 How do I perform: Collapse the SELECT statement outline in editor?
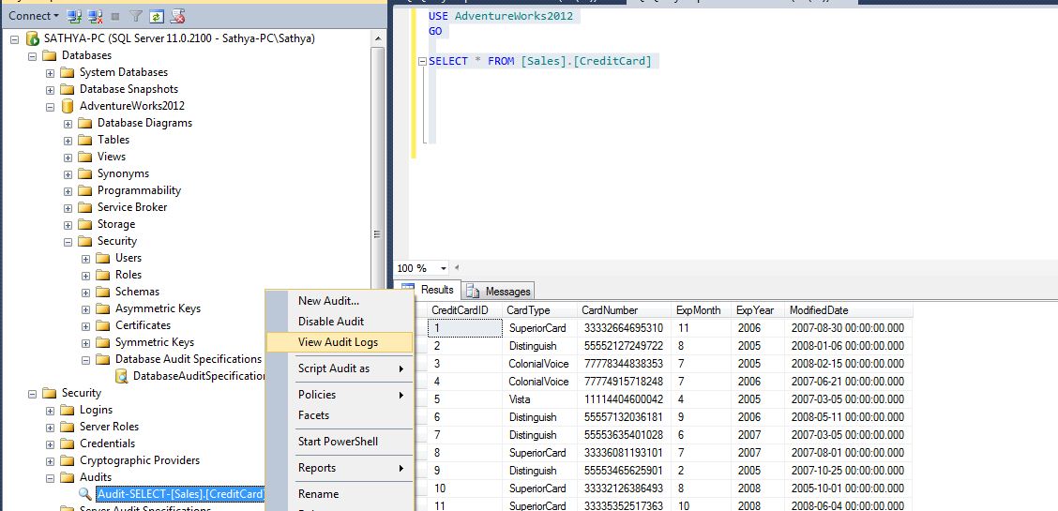pyautogui.click(x=422, y=61)
